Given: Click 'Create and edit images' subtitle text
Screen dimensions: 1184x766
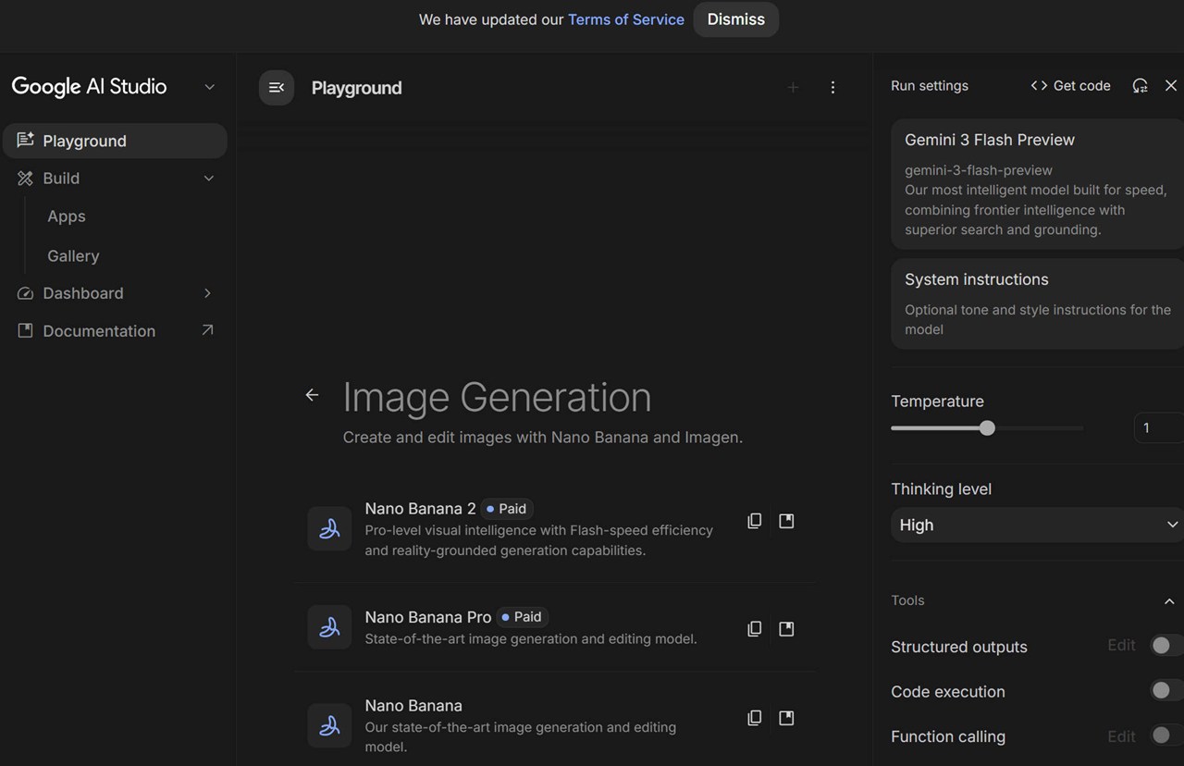Looking at the screenshot, I should [543, 438].
